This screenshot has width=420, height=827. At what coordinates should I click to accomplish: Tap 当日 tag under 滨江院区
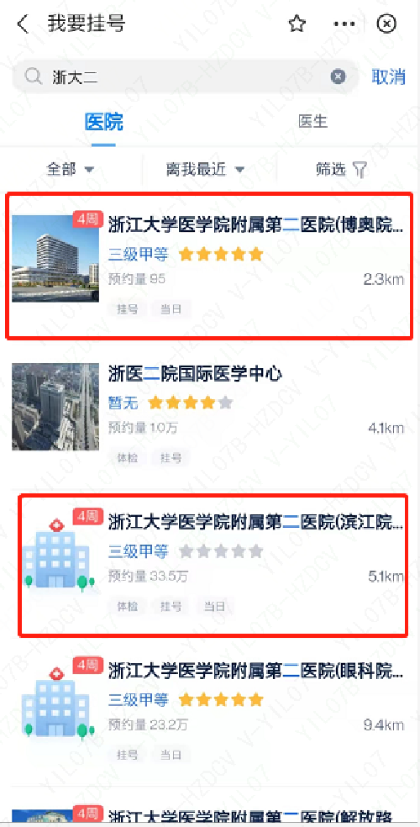coord(215,606)
